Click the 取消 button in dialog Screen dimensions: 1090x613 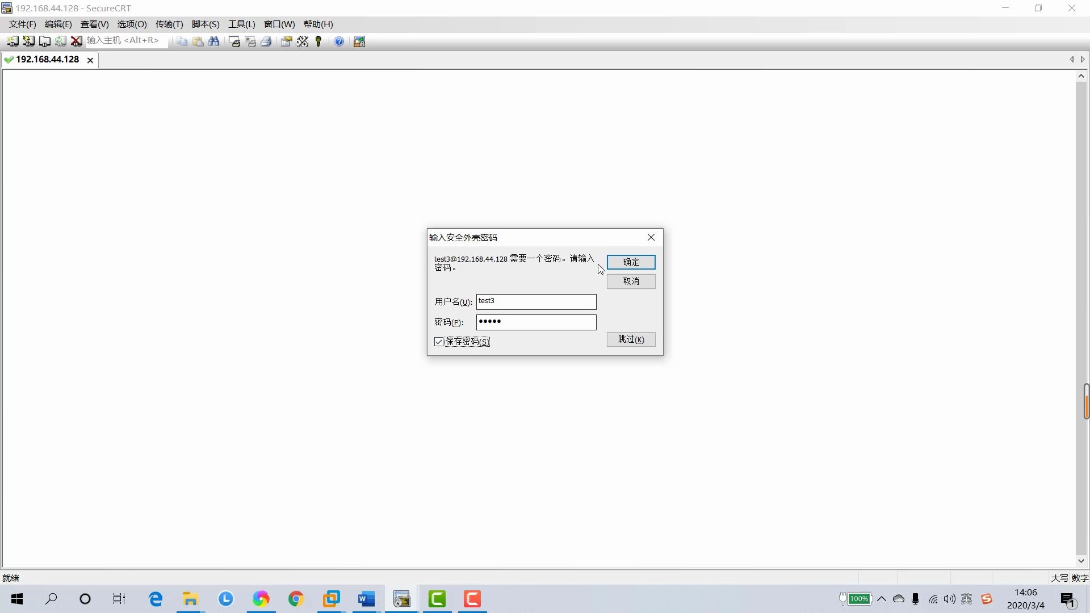(631, 282)
